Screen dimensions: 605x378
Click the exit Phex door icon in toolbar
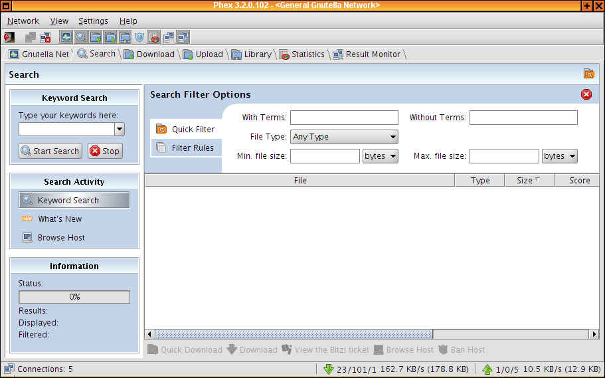(9, 37)
